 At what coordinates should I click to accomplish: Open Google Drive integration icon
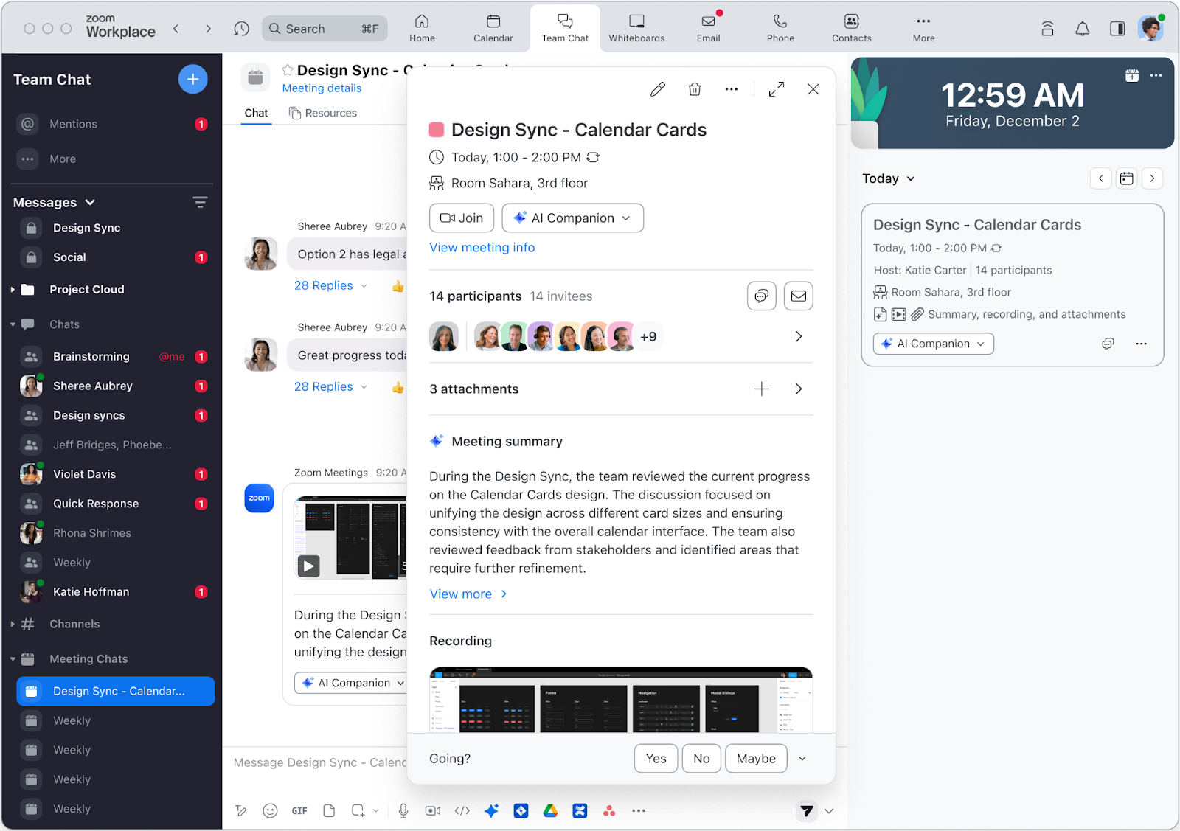click(x=550, y=811)
